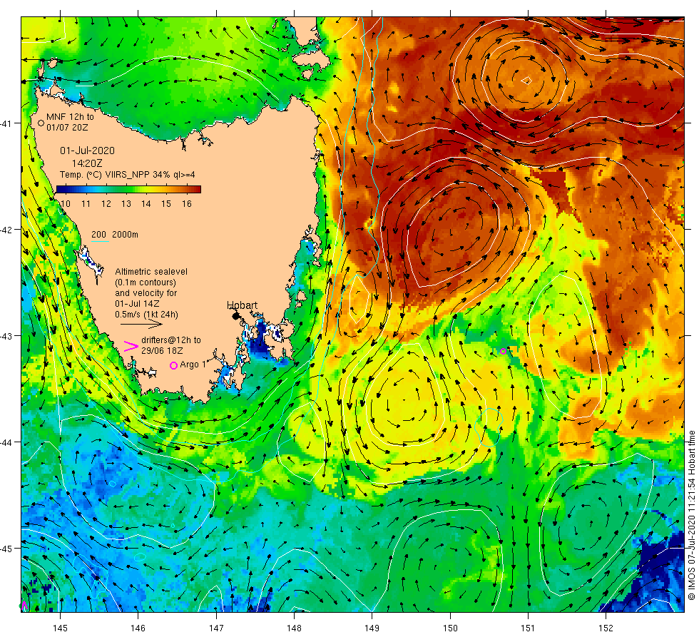Click the '0.5m/s (1kt 24h)' scale text
Image resolution: width=699 pixels, height=642 pixels.
pos(147,315)
